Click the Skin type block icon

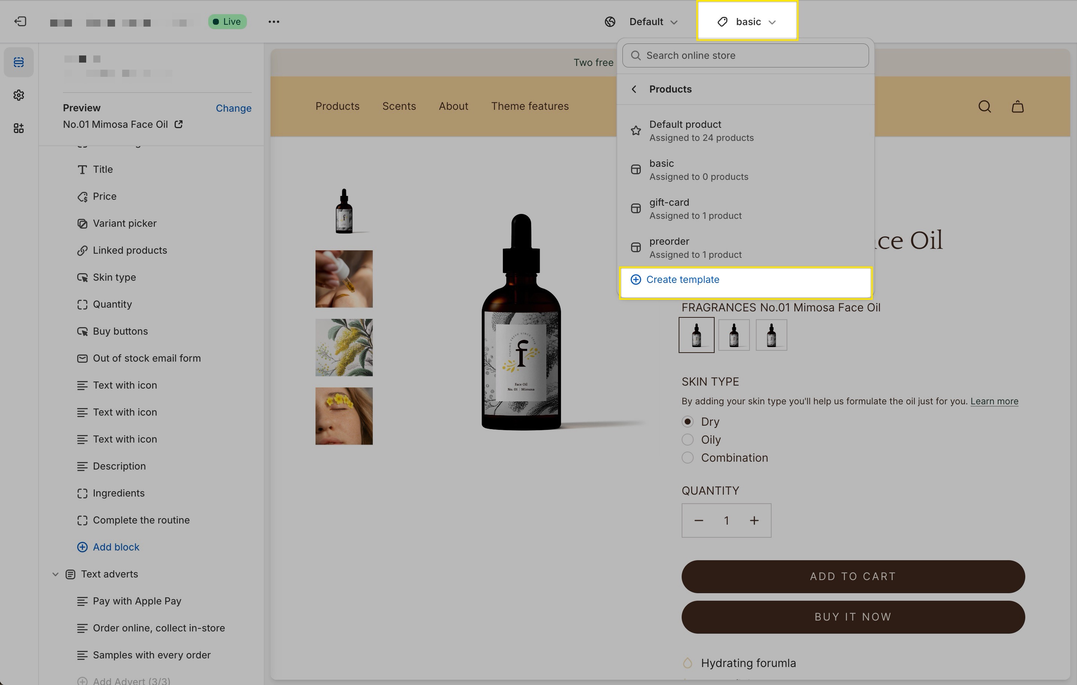coord(82,277)
